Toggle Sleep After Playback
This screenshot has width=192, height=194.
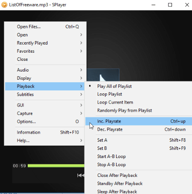(x=139, y=191)
